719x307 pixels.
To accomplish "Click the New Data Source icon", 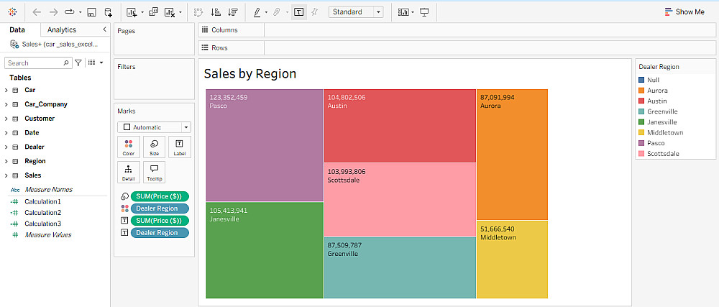I will (x=108, y=12).
